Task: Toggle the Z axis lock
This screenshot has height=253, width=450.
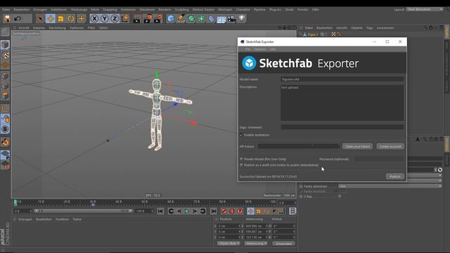Action: pyautogui.click(x=115, y=19)
